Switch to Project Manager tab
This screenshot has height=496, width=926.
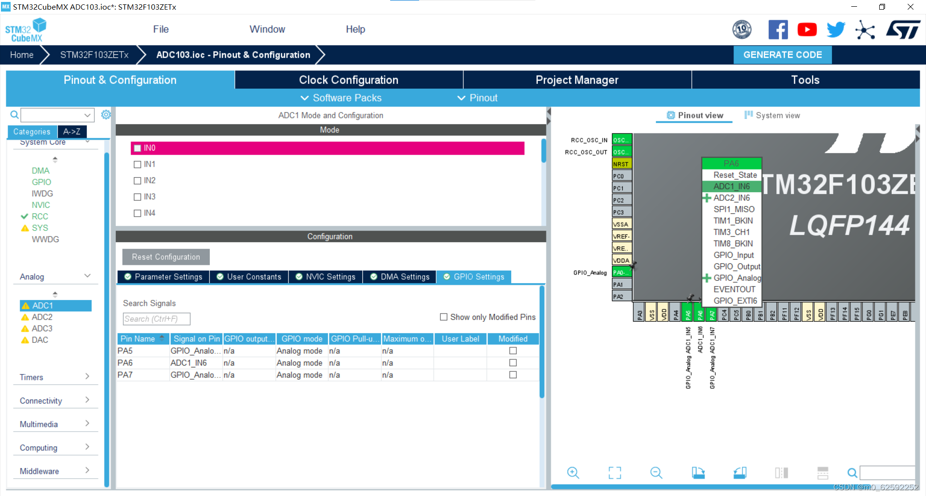pos(577,80)
